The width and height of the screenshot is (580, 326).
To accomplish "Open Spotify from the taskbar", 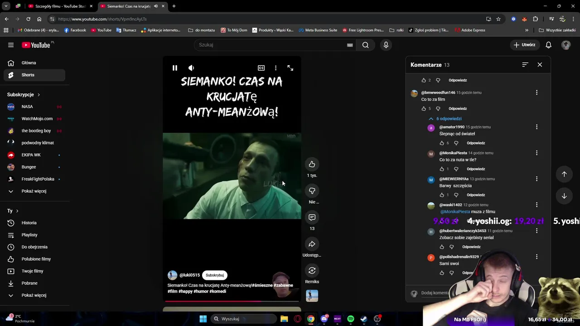I will click(351, 319).
